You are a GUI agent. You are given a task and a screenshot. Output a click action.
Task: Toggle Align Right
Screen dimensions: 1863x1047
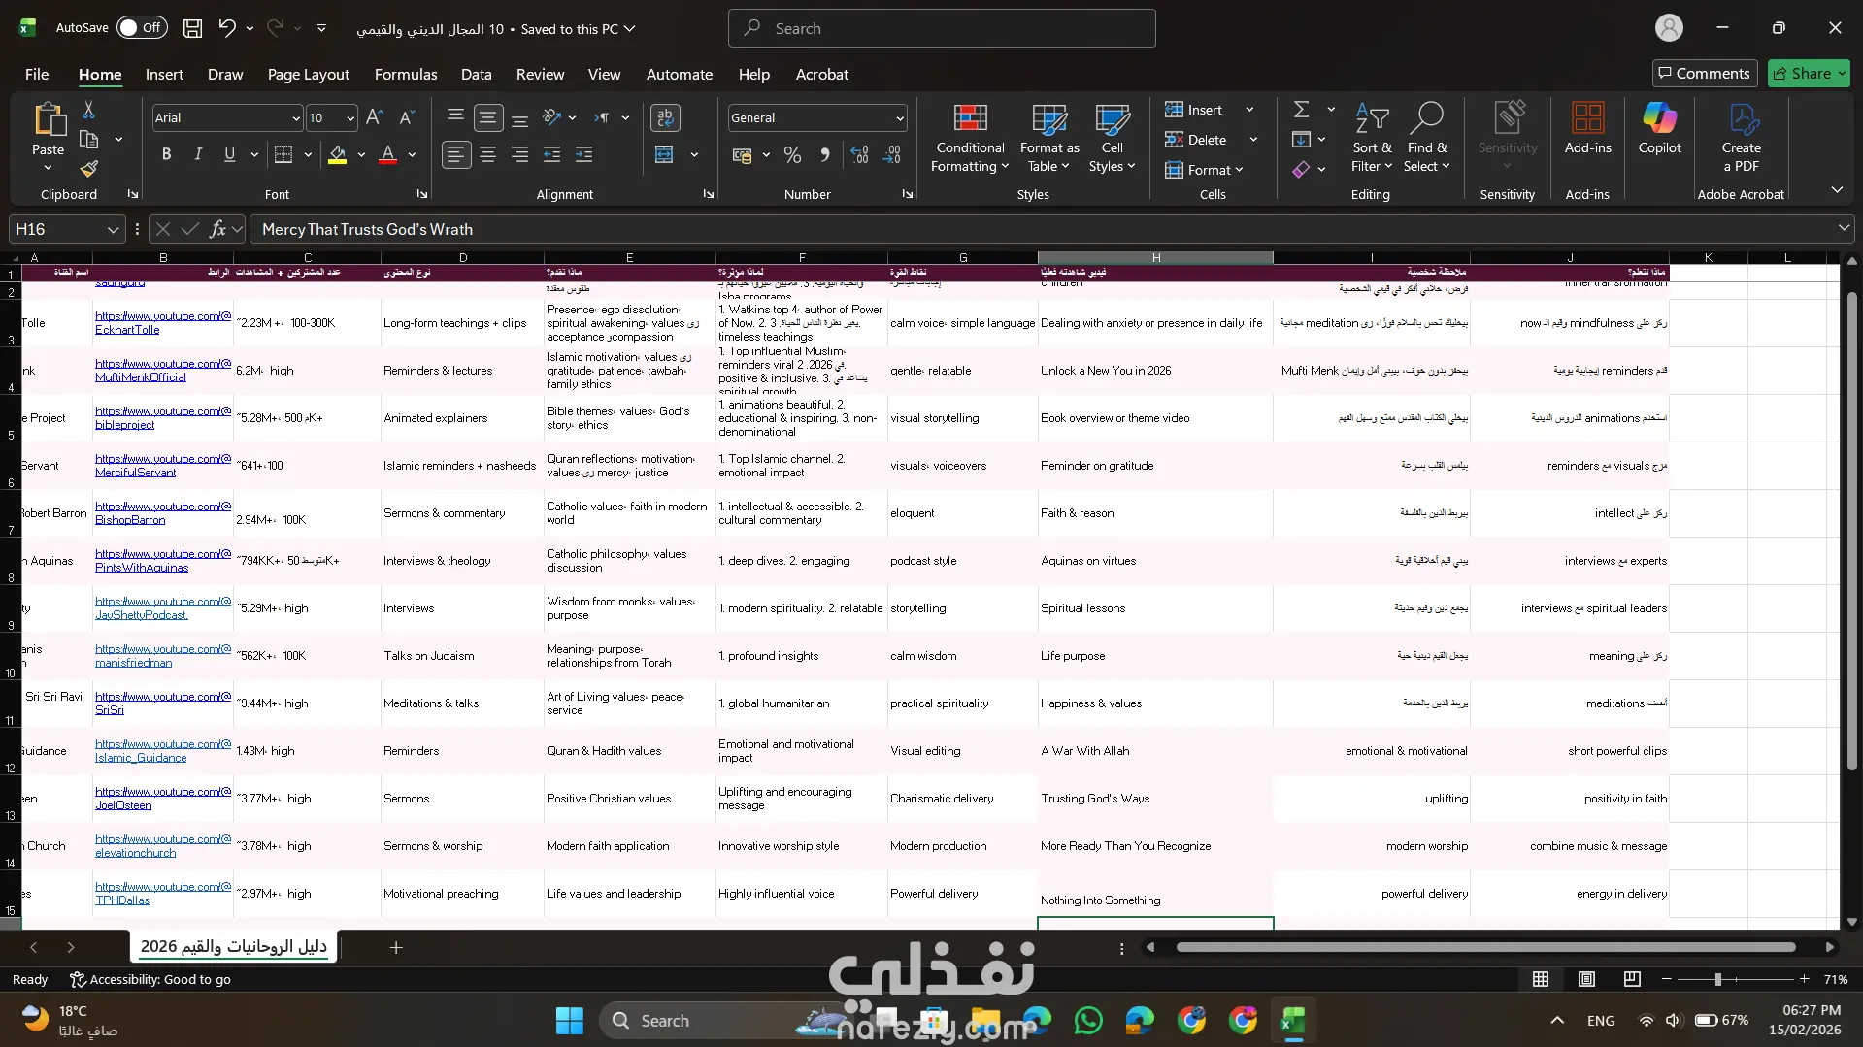click(519, 154)
